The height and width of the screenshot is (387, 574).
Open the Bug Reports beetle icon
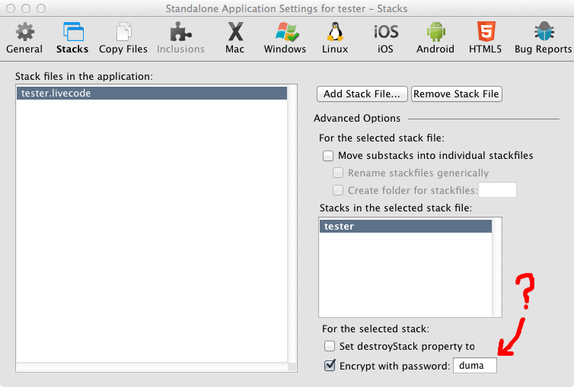(x=544, y=32)
